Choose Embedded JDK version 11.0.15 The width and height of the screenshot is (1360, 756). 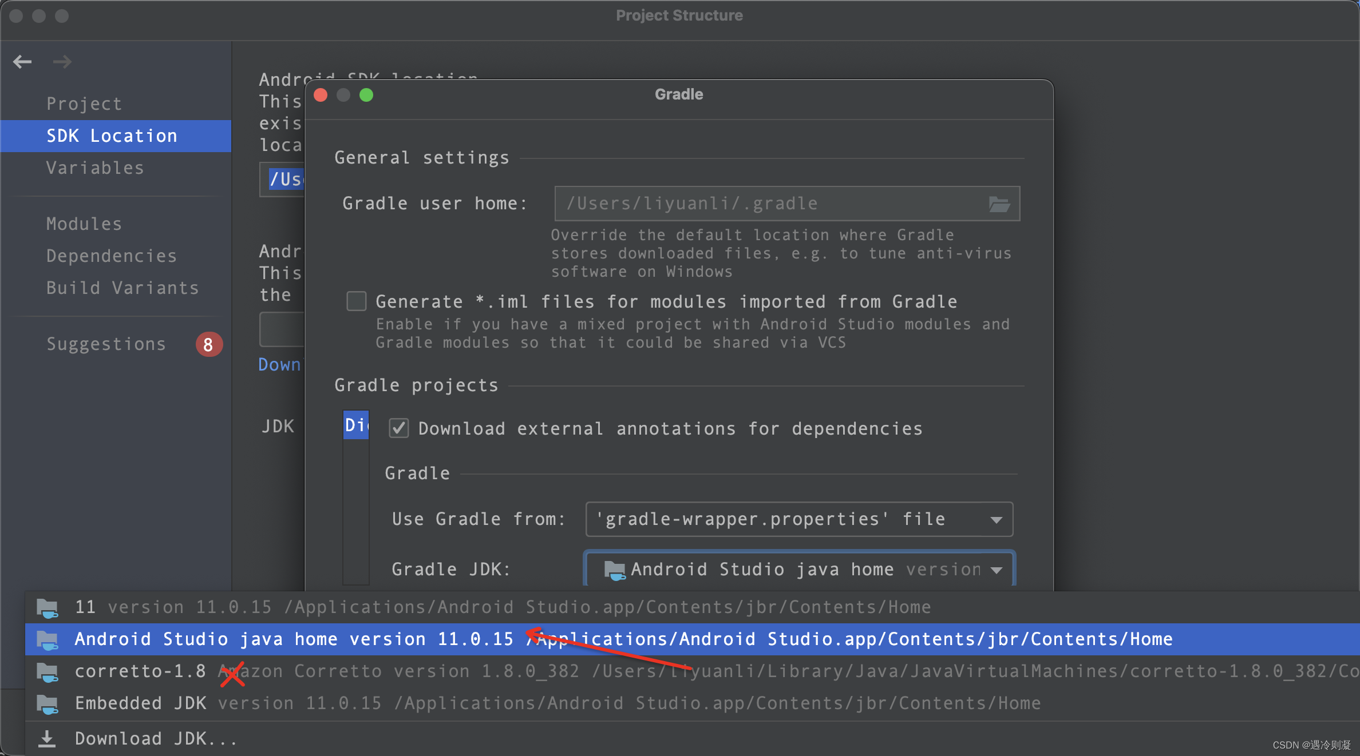pyautogui.click(x=692, y=703)
